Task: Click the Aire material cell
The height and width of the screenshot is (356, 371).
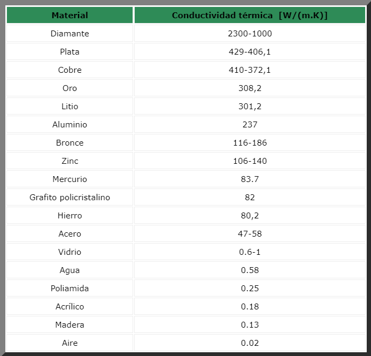Action: point(70,343)
